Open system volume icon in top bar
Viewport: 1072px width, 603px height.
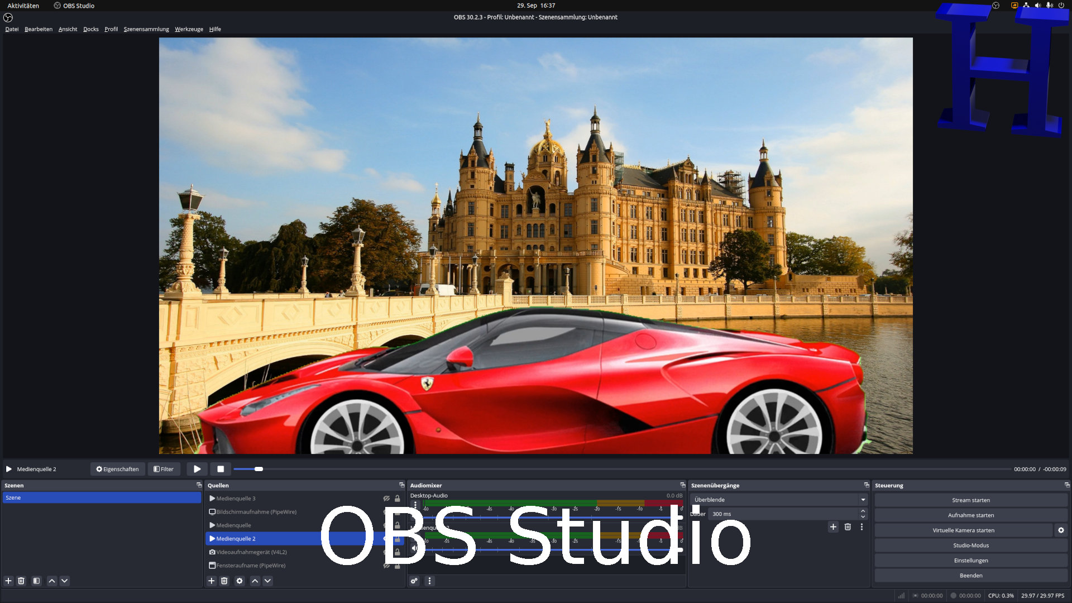[1038, 6]
